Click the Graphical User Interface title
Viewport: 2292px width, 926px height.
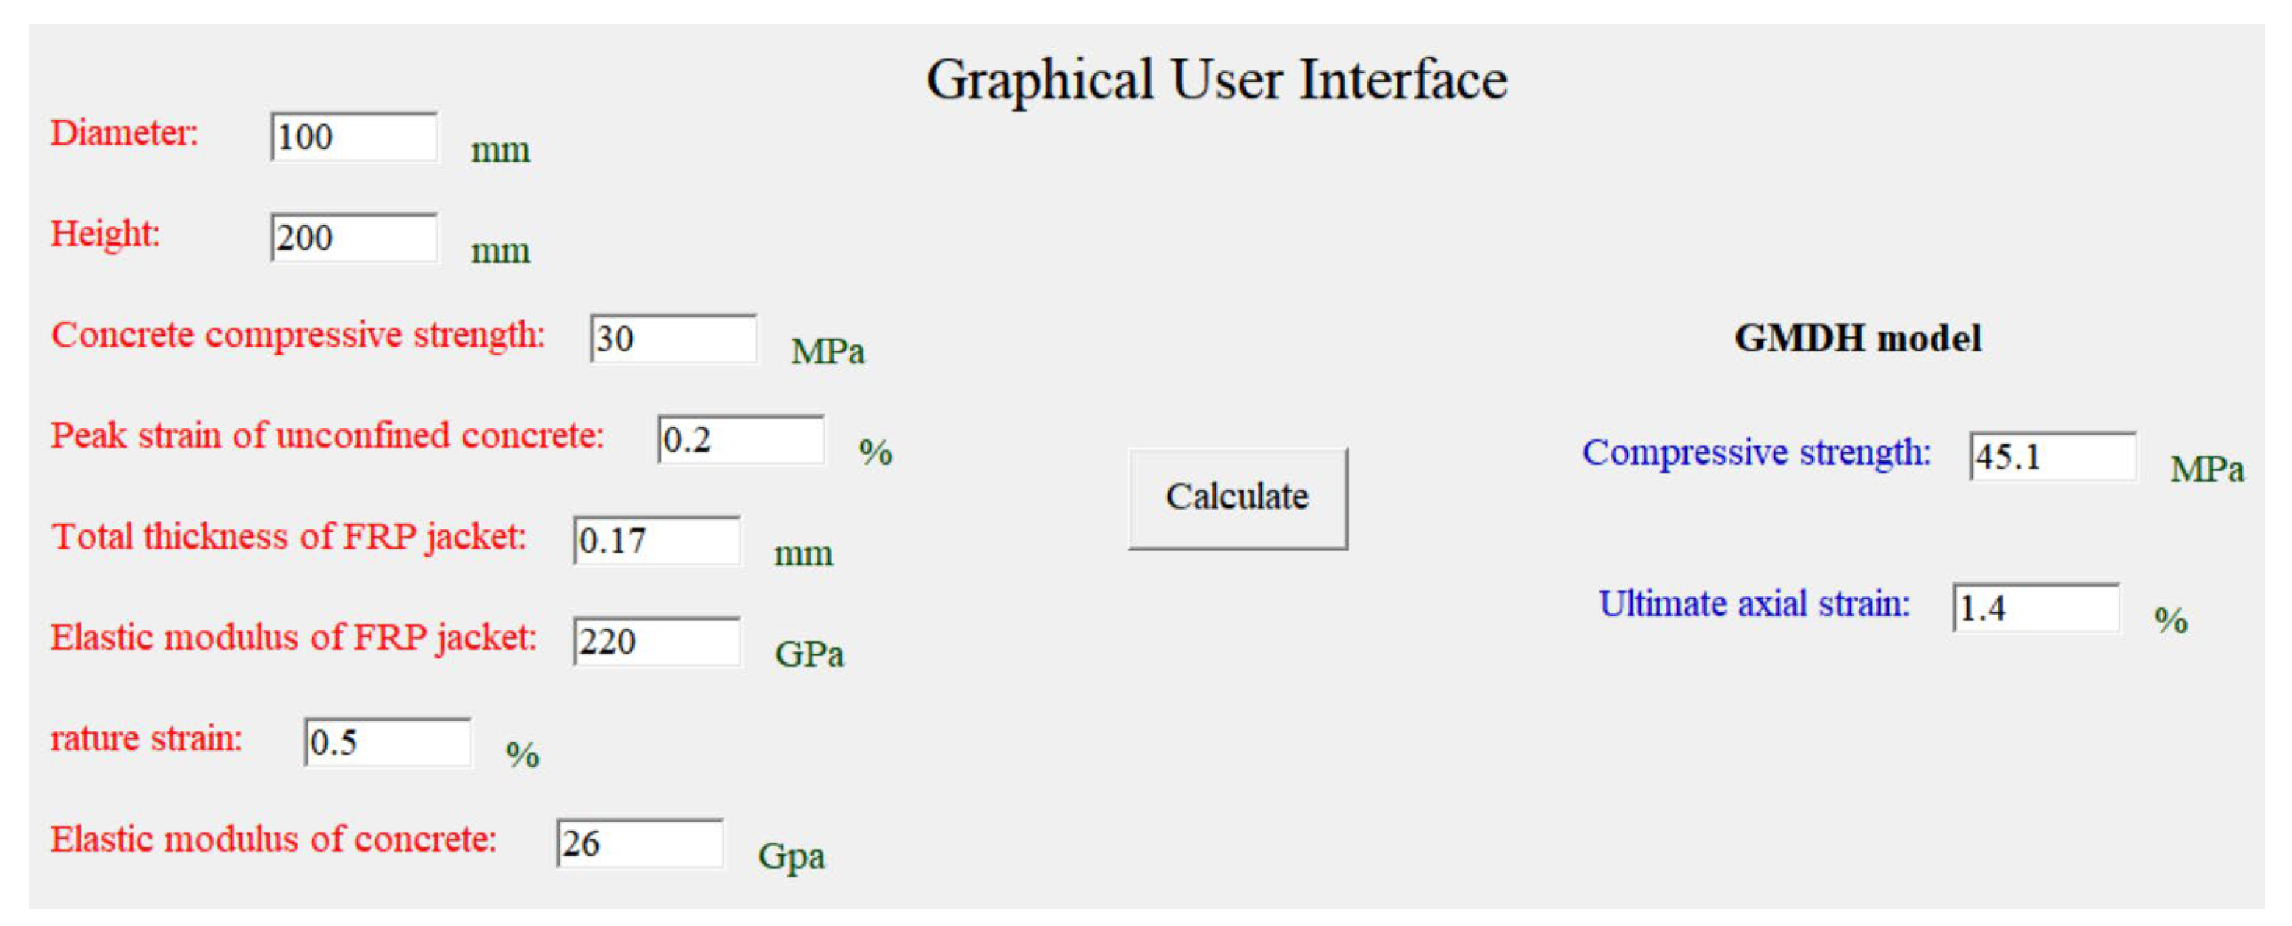click(1216, 80)
